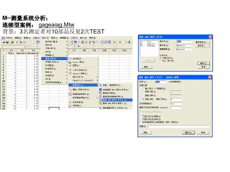Click the Save toolbar icon
This screenshot has height=172, width=230.
pos(7,42)
